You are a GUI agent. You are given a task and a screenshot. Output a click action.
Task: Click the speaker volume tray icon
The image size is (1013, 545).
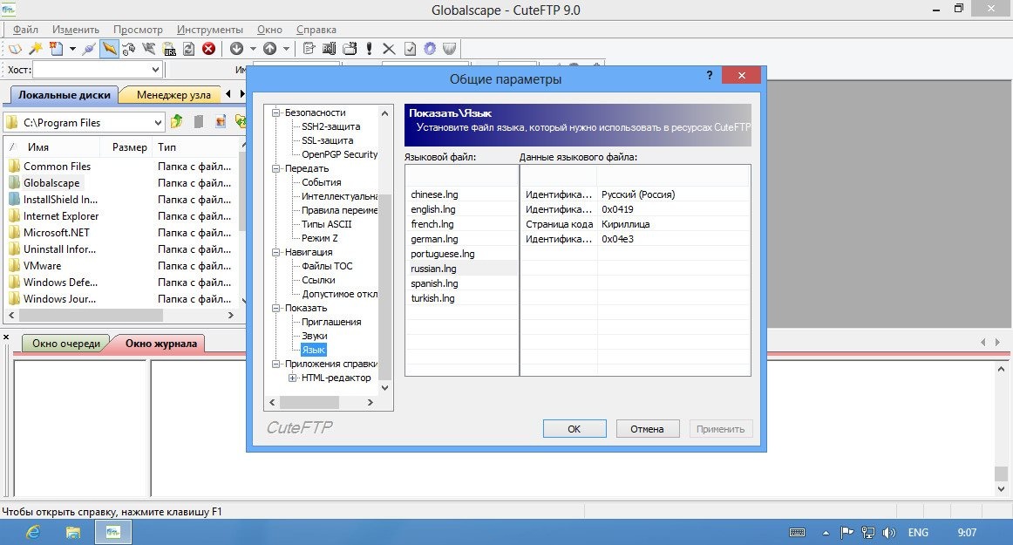coord(889,533)
